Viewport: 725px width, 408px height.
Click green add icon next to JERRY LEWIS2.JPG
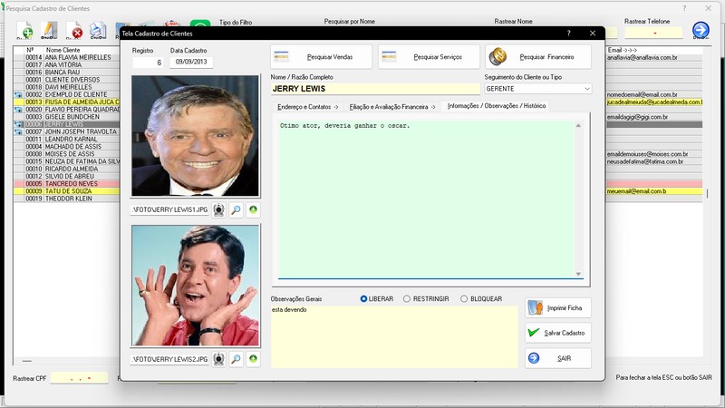coord(253,359)
